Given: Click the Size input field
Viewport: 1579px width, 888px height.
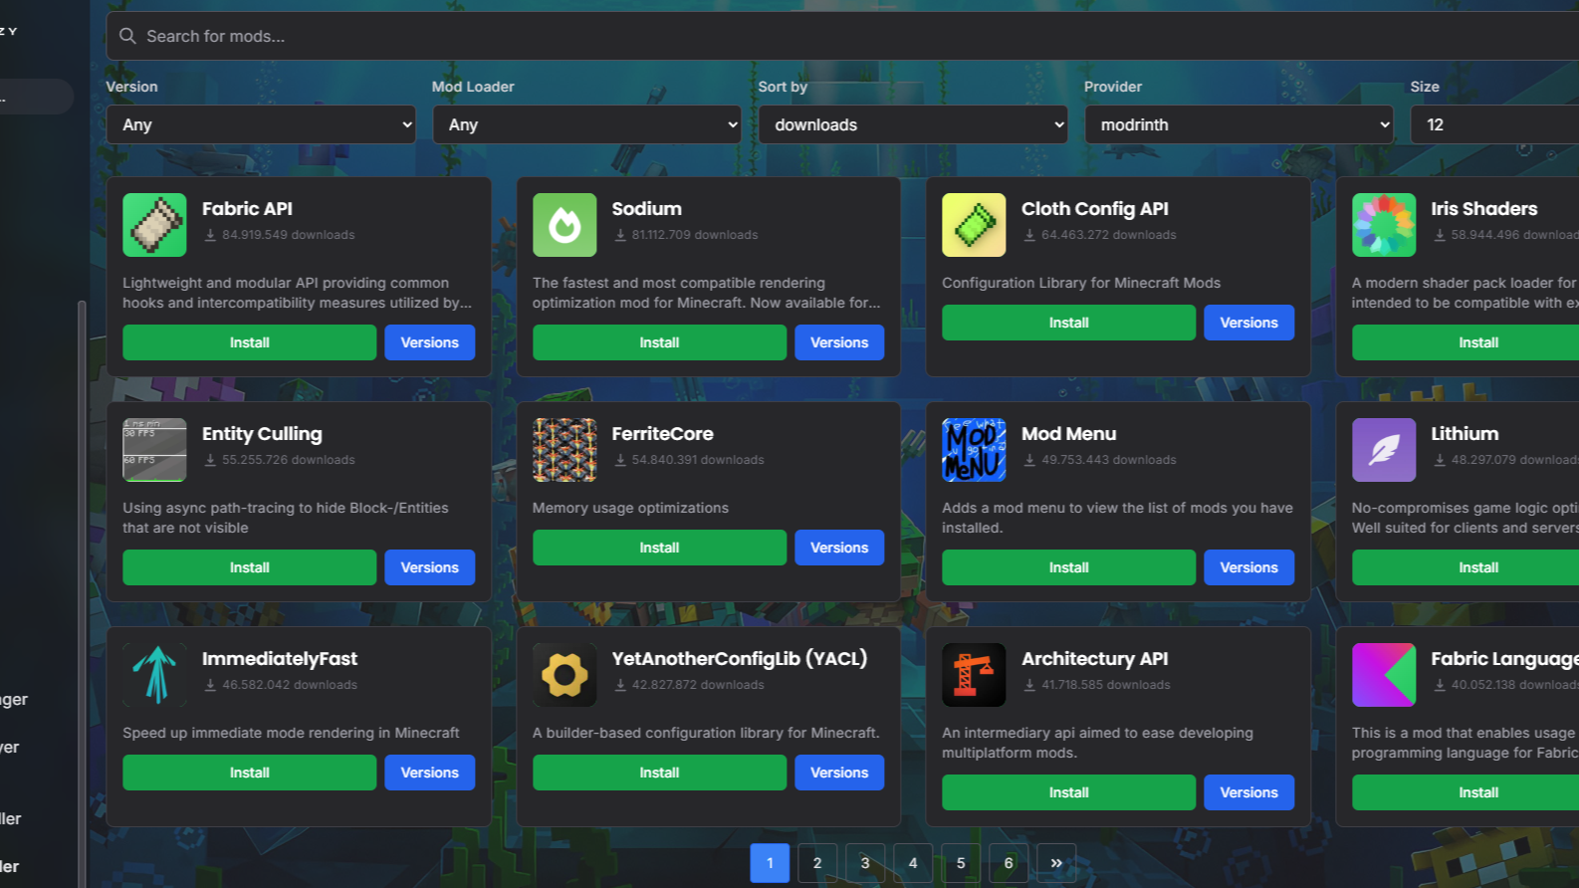Looking at the screenshot, I should (1493, 124).
